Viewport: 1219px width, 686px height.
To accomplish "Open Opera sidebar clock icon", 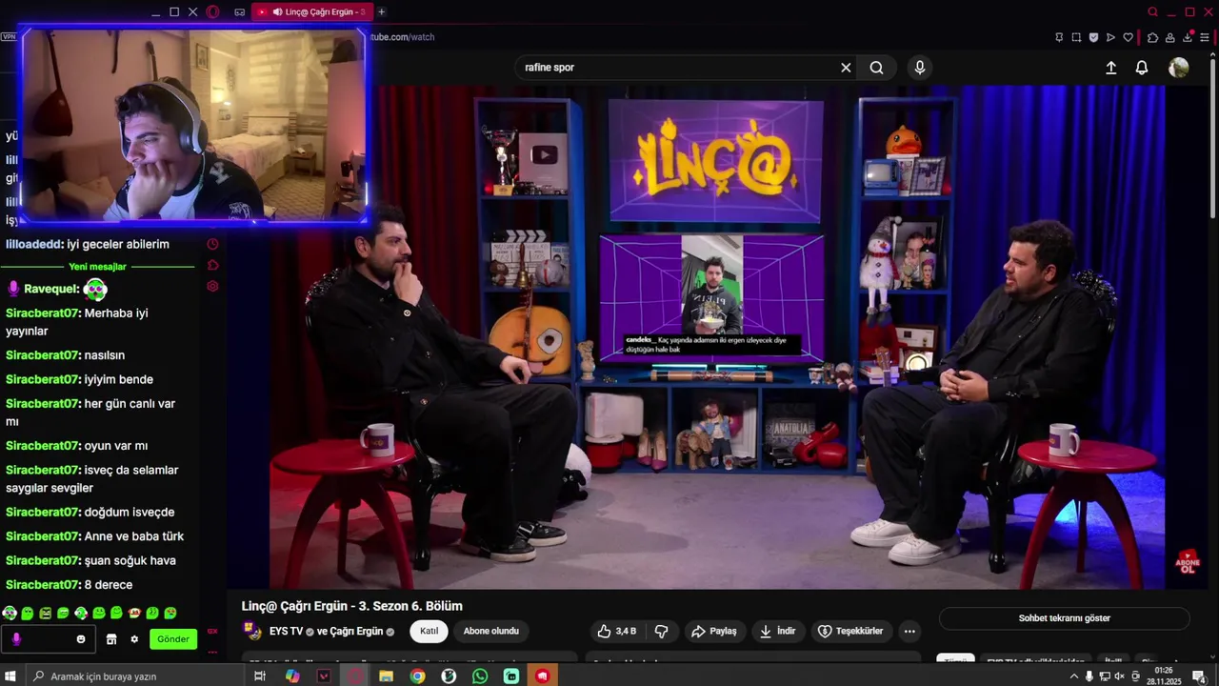I will coord(212,244).
